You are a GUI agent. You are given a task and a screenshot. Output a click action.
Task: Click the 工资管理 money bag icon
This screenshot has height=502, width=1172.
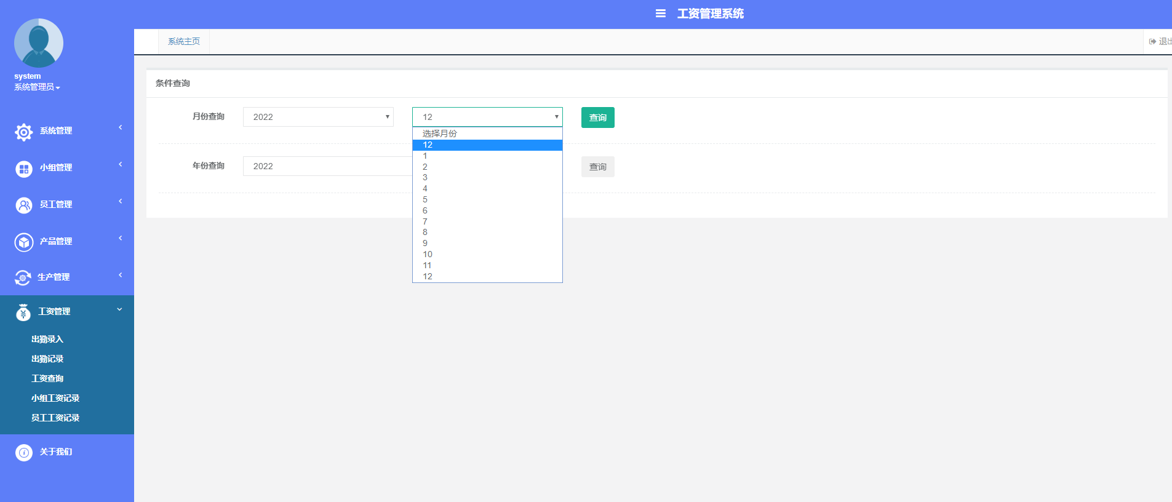23,313
